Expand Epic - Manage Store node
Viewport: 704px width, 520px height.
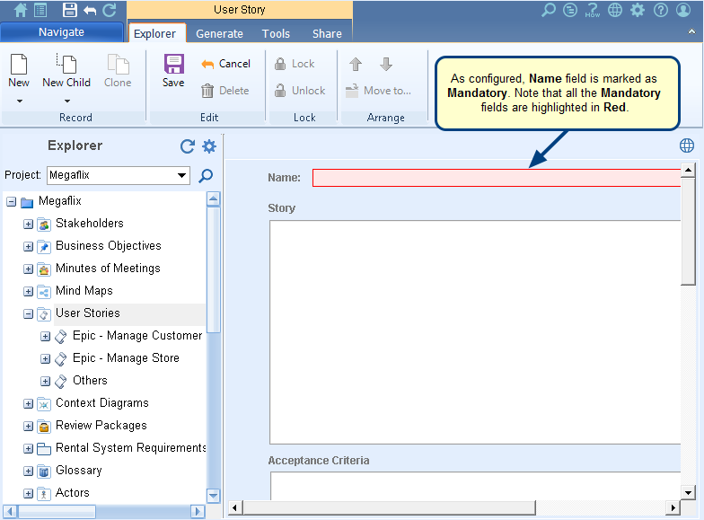(45, 359)
